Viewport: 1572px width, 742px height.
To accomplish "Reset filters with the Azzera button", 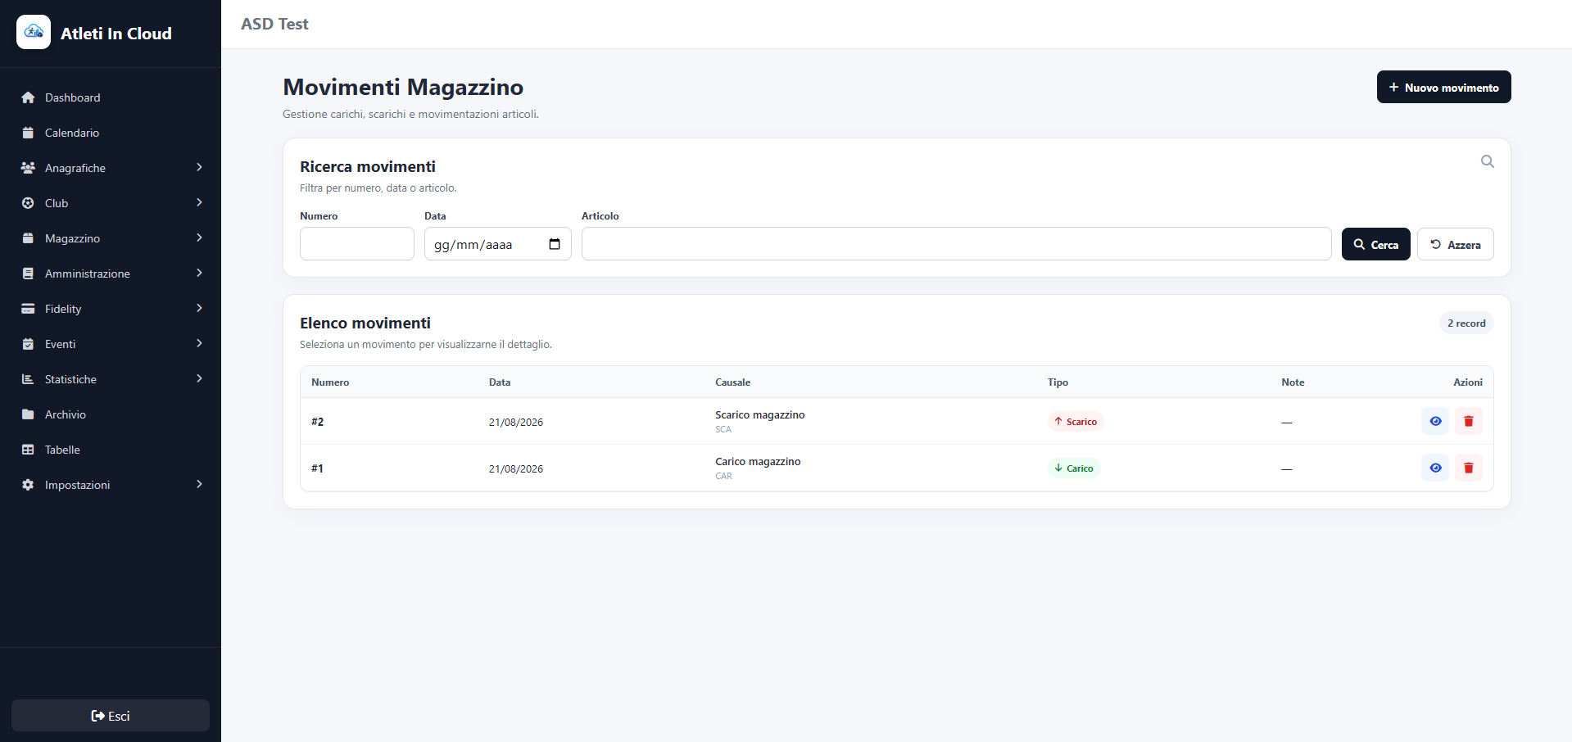I will [x=1455, y=244].
